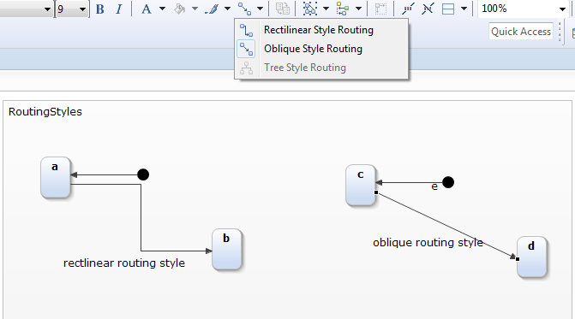Open compartments dropdown arrow
Image resolution: width=575 pixels, height=319 pixels.
[x=464, y=9]
